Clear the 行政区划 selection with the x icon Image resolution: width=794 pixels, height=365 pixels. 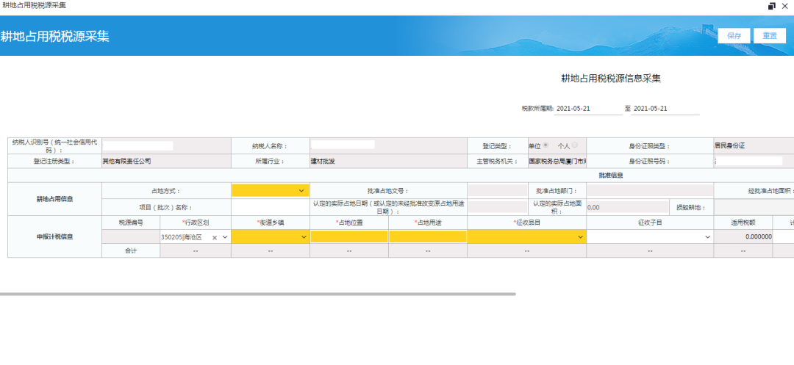[x=215, y=237]
